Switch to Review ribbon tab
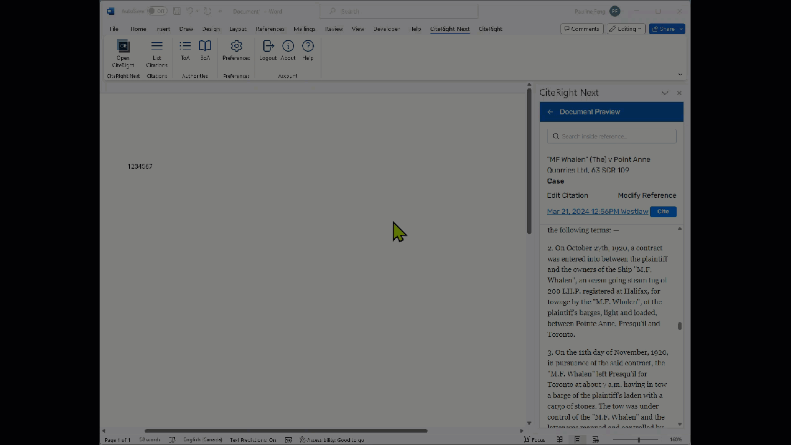The image size is (791, 445). [x=334, y=29]
